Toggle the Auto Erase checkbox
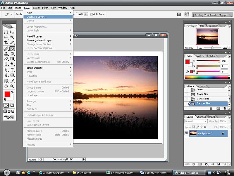This screenshot has height=176, width=234. 92,14
